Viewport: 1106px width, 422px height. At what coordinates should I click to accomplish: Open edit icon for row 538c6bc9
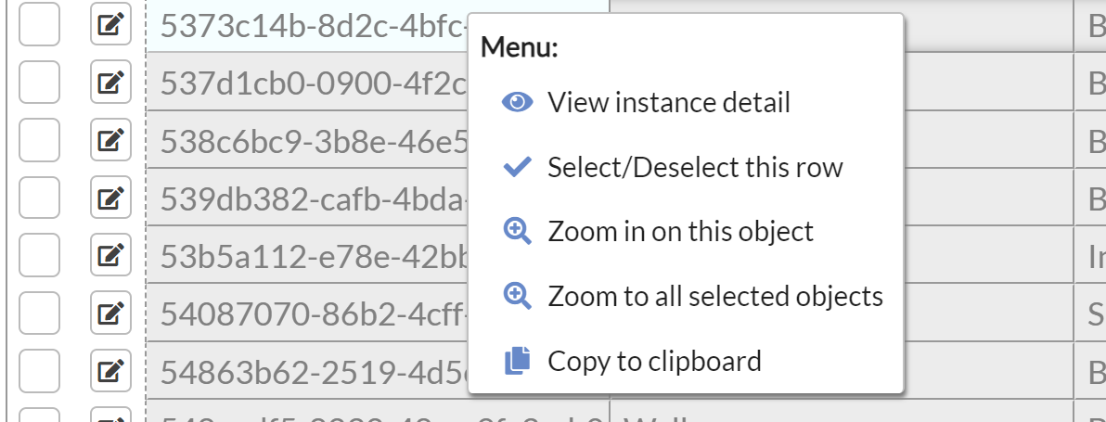(110, 141)
